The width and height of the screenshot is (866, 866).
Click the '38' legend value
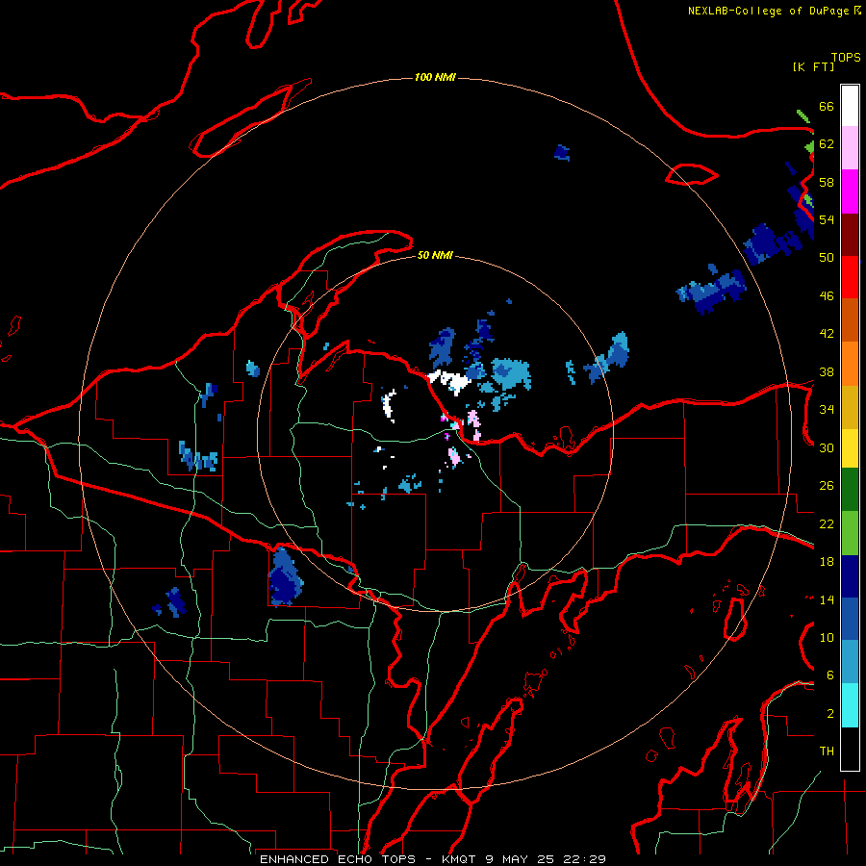click(827, 372)
